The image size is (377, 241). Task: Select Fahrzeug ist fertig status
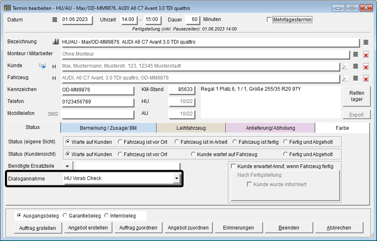(235, 142)
